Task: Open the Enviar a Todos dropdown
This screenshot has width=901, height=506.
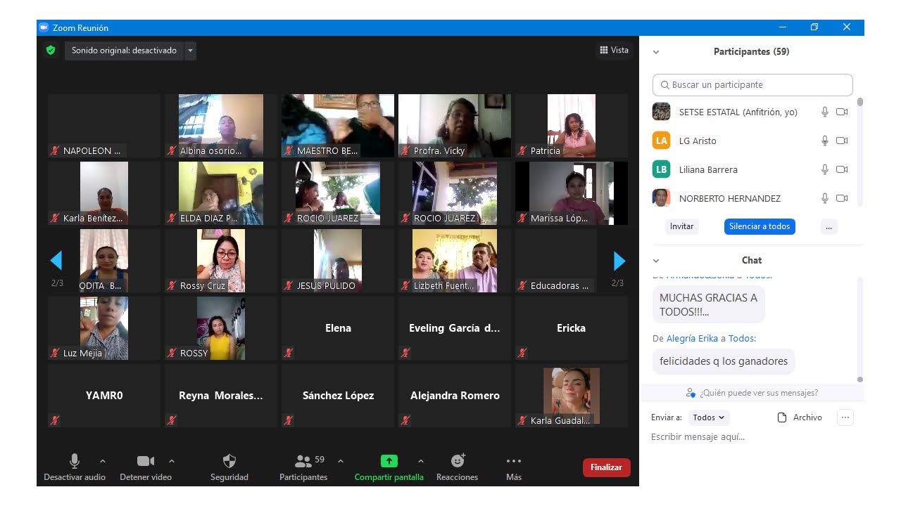Action: (709, 417)
